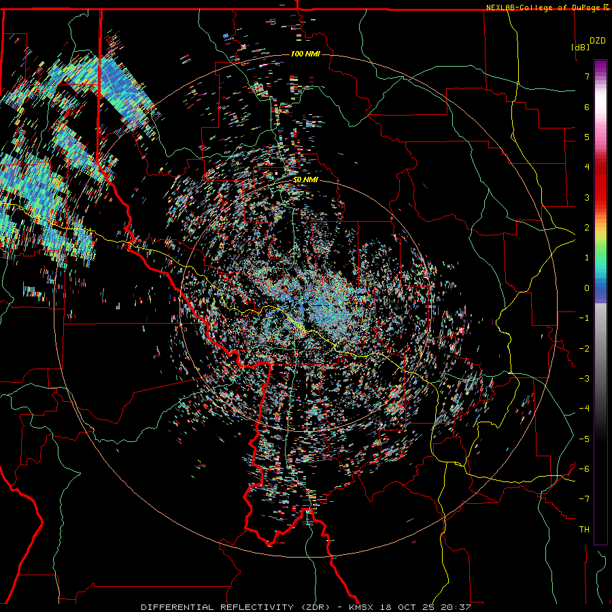Screen dimensions: 612x612
Task: Select the 3 tick label on the legend
Action: [587, 197]
